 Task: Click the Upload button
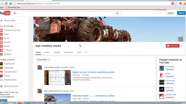point(171,13)
